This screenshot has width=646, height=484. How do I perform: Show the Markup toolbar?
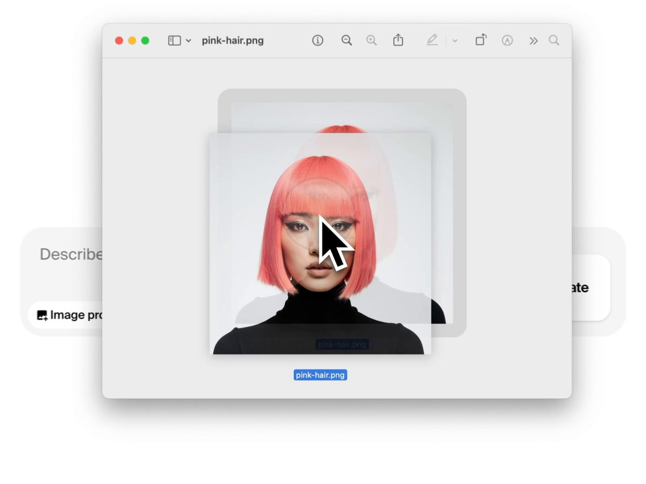point(507,40)
